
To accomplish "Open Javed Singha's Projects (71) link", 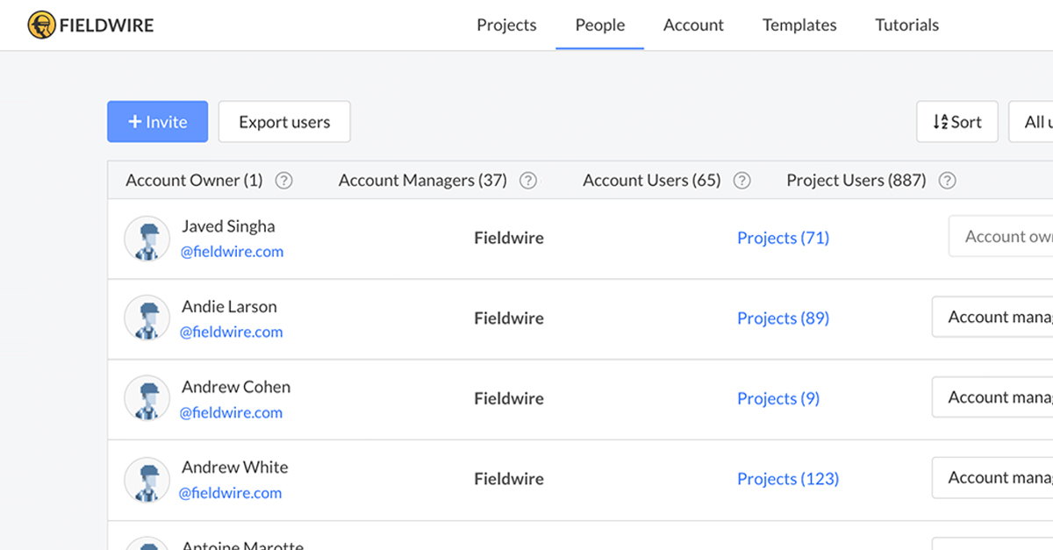I will (x=783, y=238).
